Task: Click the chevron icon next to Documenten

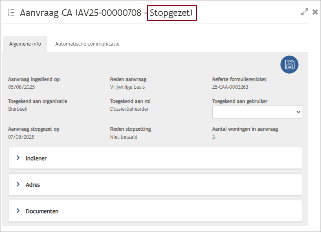Action: point(18,211)
